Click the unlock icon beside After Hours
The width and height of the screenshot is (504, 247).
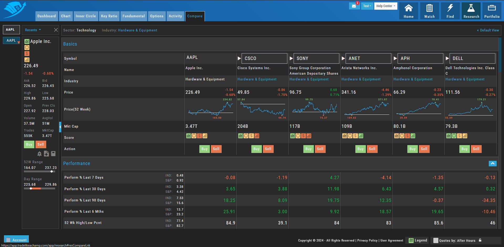[480, 240]
